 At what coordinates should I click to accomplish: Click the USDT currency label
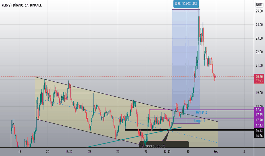tap(259, 5)
